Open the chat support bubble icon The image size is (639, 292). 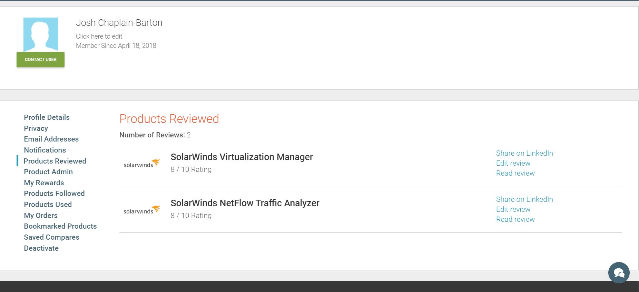(x=619, y=273)
